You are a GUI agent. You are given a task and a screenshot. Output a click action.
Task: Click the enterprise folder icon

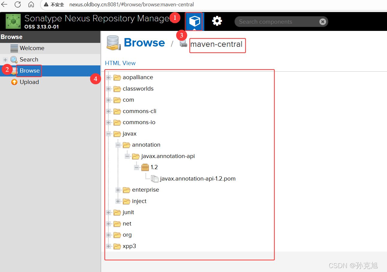click(x=126, y=190)
